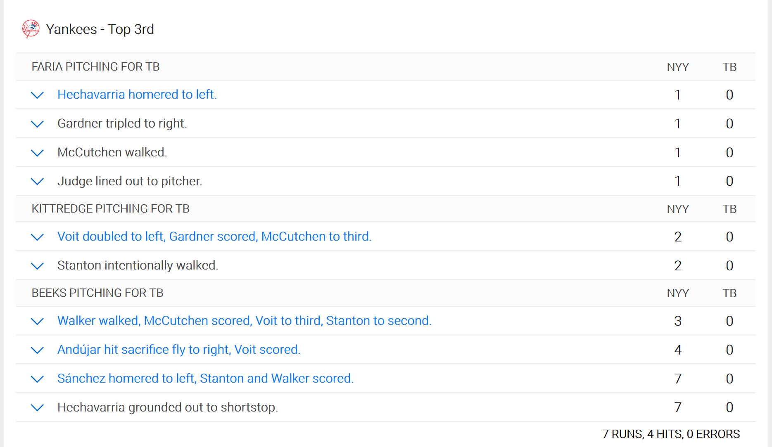
Task: Expand the Sánchez homered play chevron
Action: coord(37,379)
